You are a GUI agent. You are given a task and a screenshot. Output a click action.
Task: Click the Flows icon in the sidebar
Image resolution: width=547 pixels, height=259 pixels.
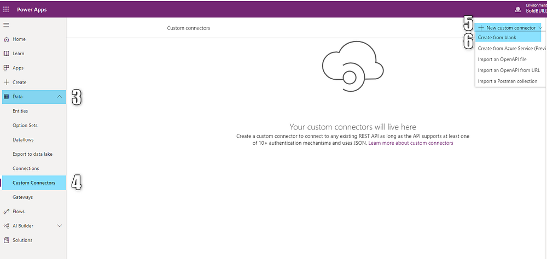coord(6,211)
